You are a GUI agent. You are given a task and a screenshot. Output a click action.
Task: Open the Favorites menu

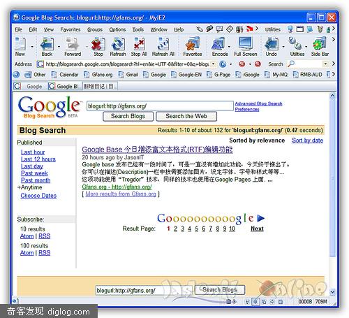click(x=70, y=29)
